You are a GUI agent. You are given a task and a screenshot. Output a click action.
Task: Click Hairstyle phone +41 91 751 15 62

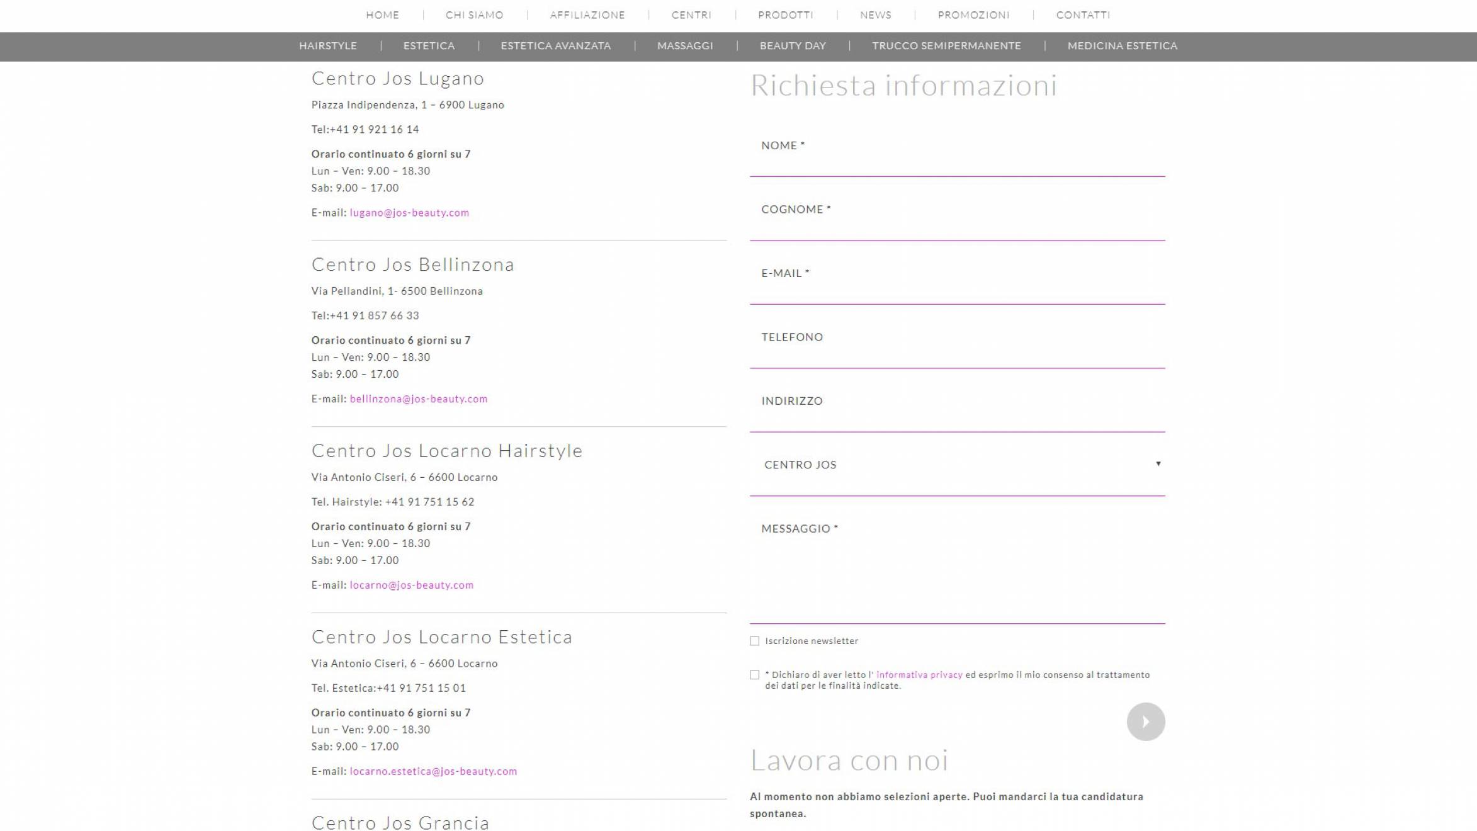point(429,502)
